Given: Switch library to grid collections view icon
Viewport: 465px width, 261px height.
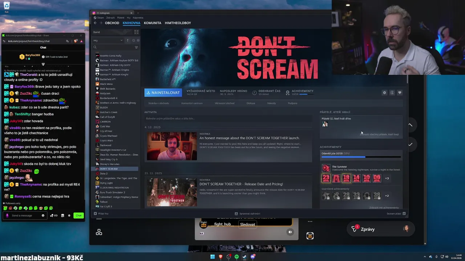Looking at the screenshot, I should tap(136, 32).
